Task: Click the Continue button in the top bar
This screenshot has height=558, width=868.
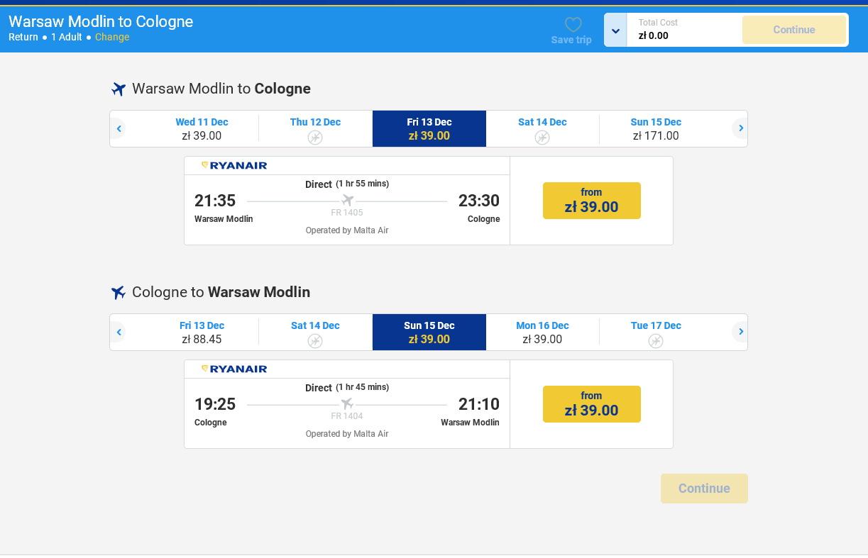Action: (x=794, y=30)
